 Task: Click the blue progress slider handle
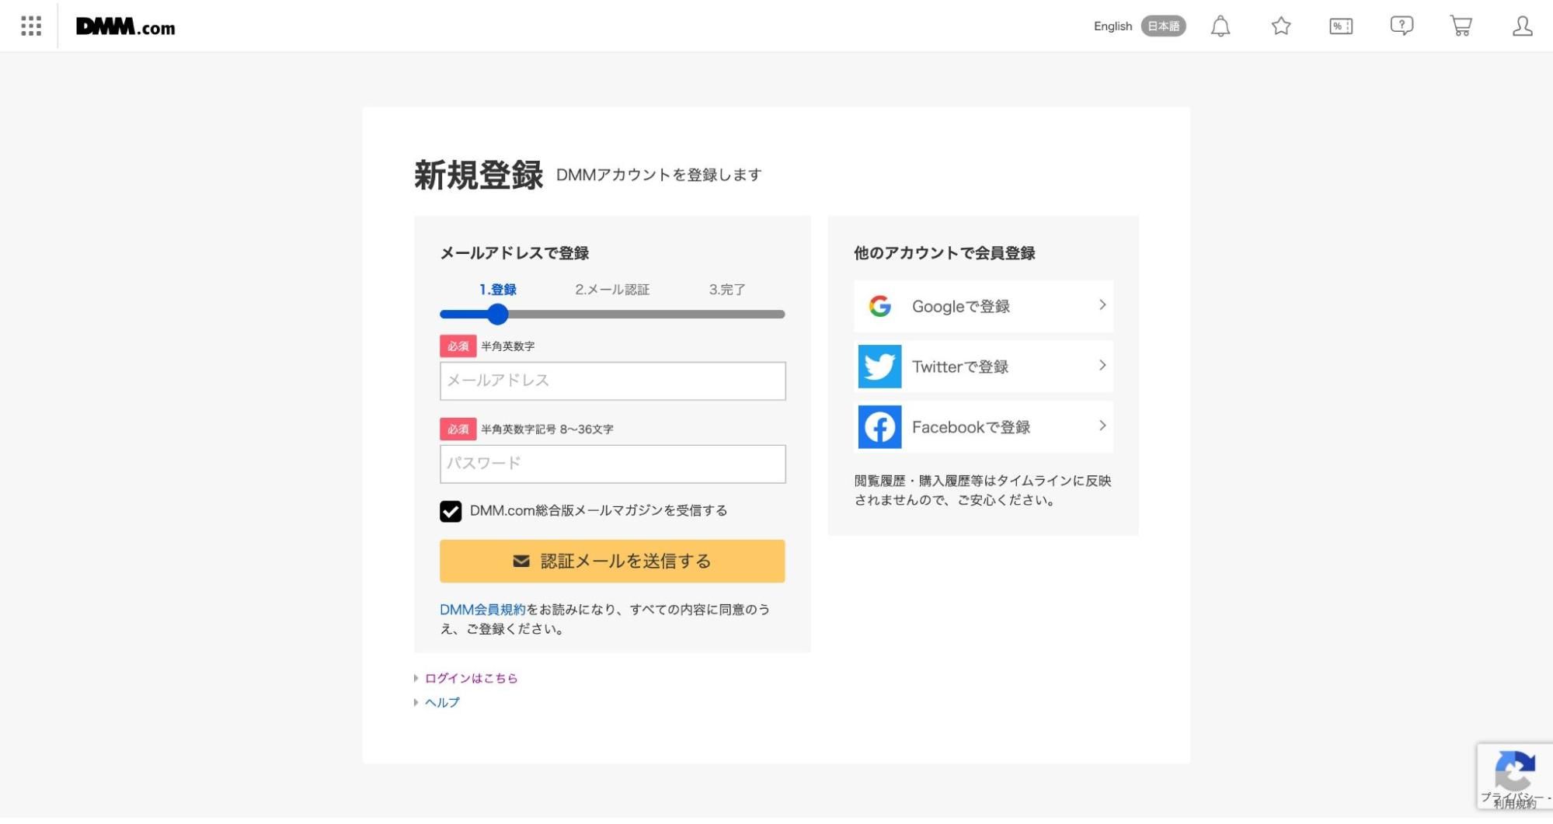497,315
